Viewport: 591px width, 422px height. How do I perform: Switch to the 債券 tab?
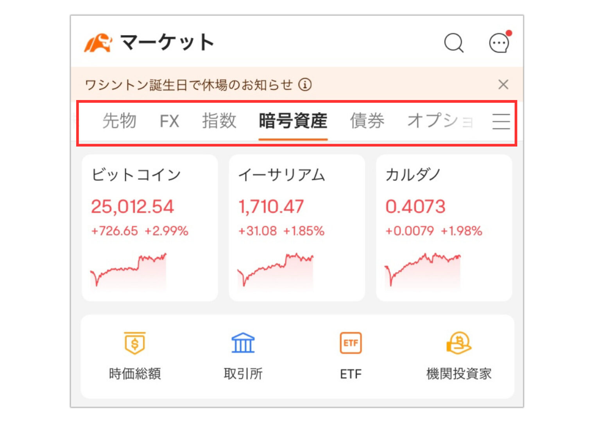point(367,121)
